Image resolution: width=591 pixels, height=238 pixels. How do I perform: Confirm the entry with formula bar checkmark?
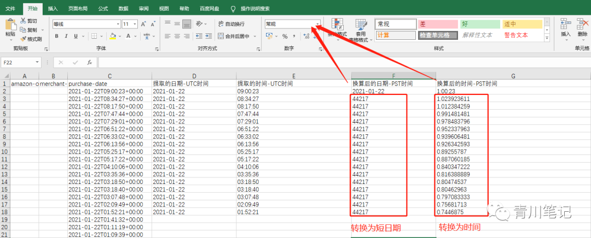[x=75, y=62]
